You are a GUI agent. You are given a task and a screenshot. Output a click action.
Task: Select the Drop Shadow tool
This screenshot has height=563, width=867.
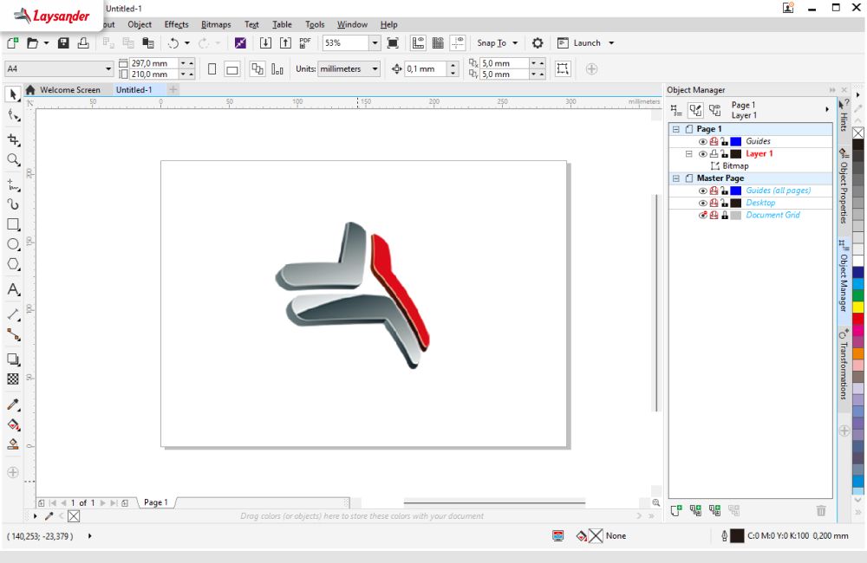[x=13, y=359]
